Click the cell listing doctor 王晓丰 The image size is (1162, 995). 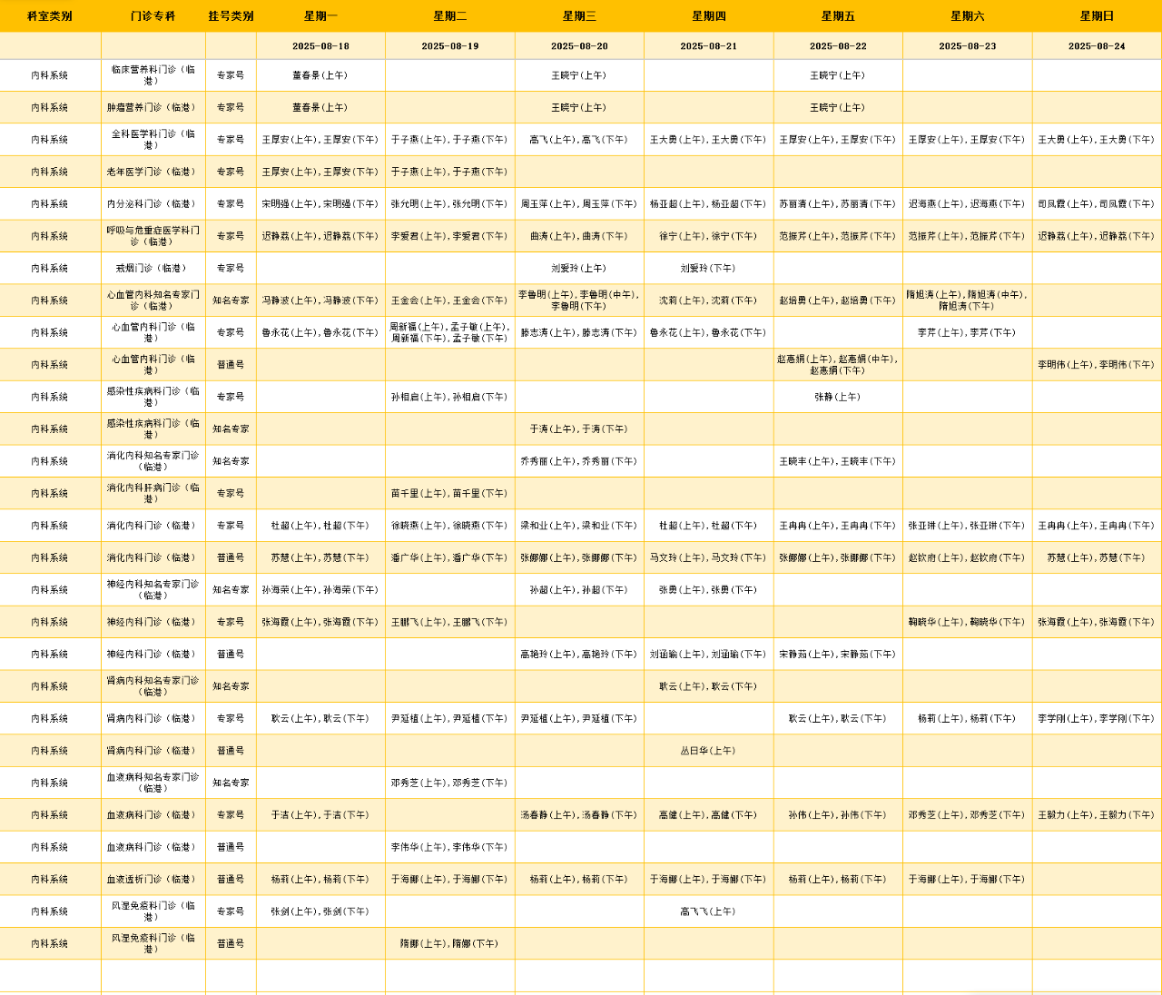pyautogui.click(x=838, y=461)
